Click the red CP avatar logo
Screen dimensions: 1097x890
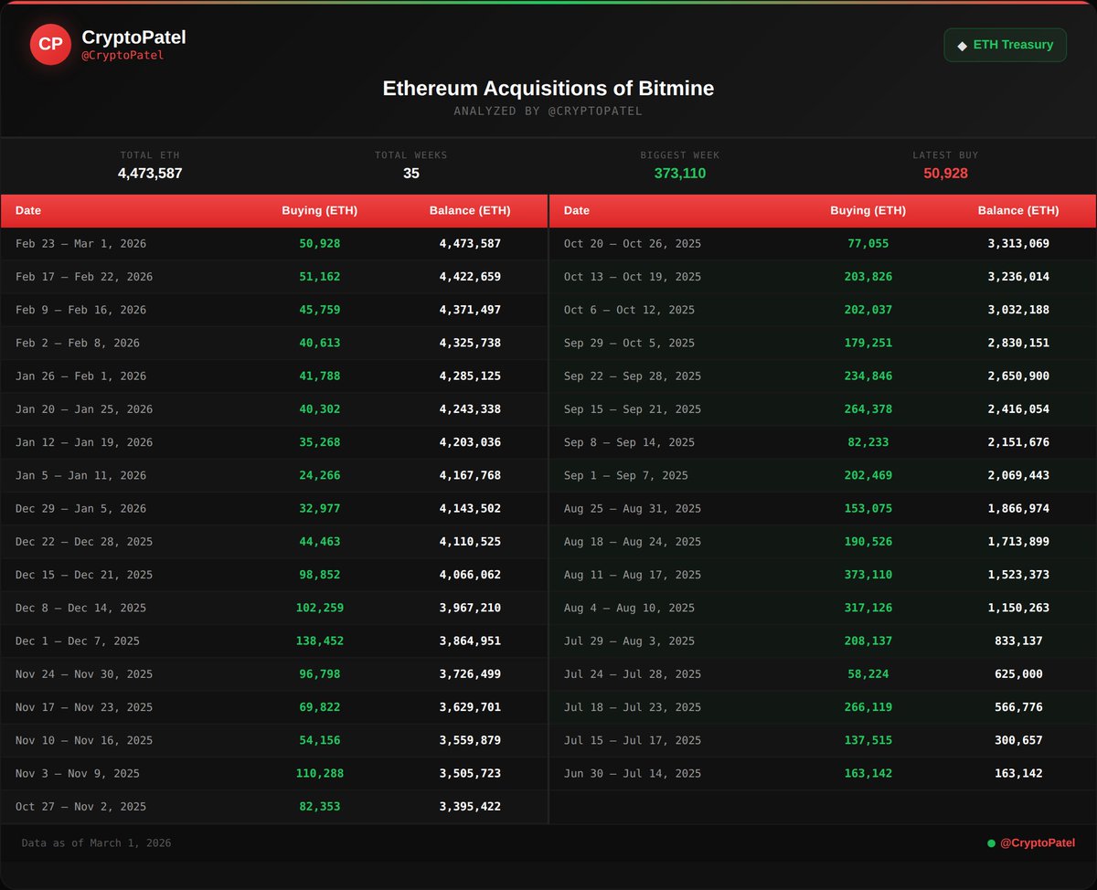pos(50,44)
